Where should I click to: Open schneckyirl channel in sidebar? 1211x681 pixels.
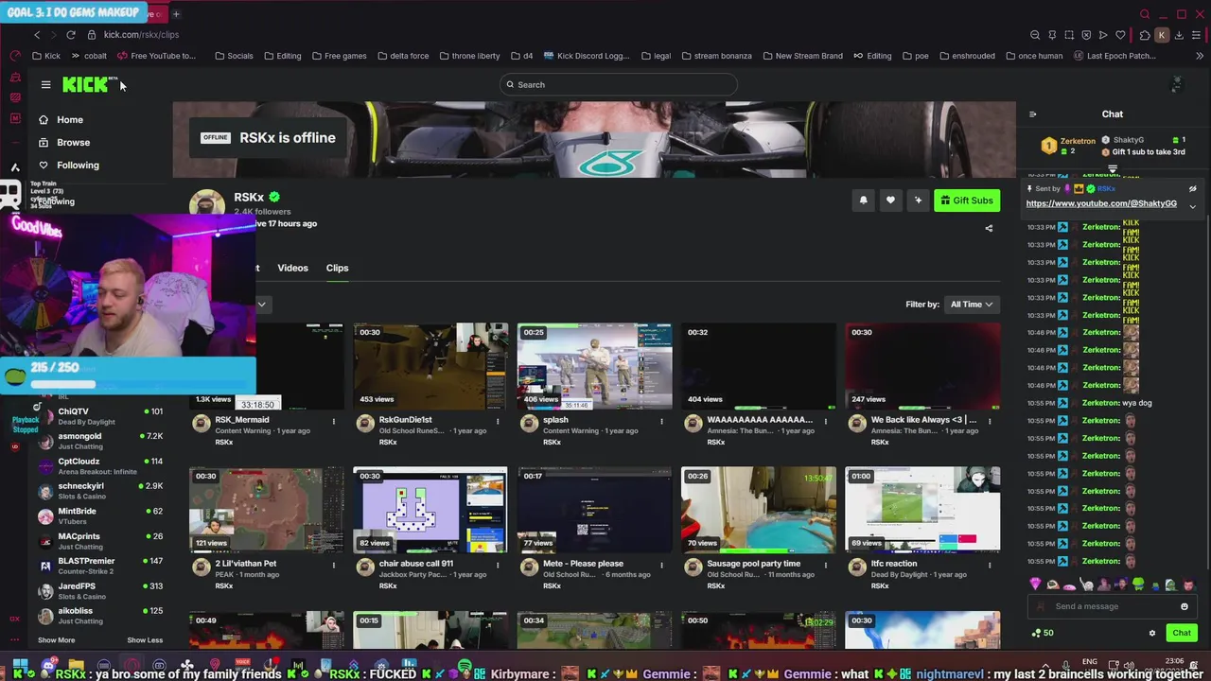tap(99, 490)
